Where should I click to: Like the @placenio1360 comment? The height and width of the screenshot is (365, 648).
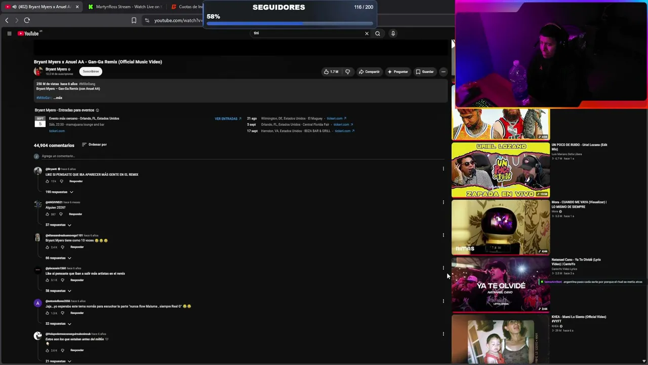tap(48, 280)
